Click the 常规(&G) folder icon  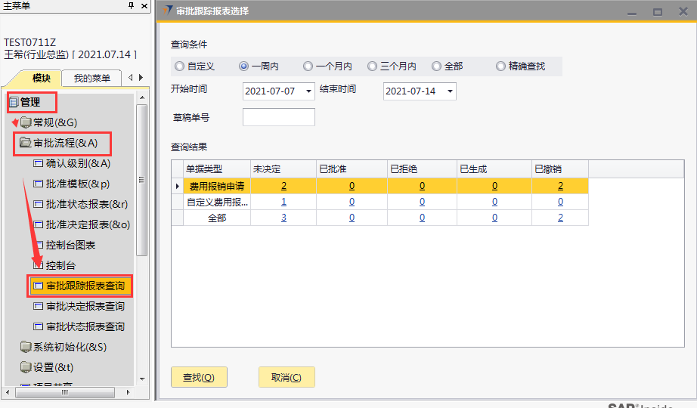click(26, 122)
